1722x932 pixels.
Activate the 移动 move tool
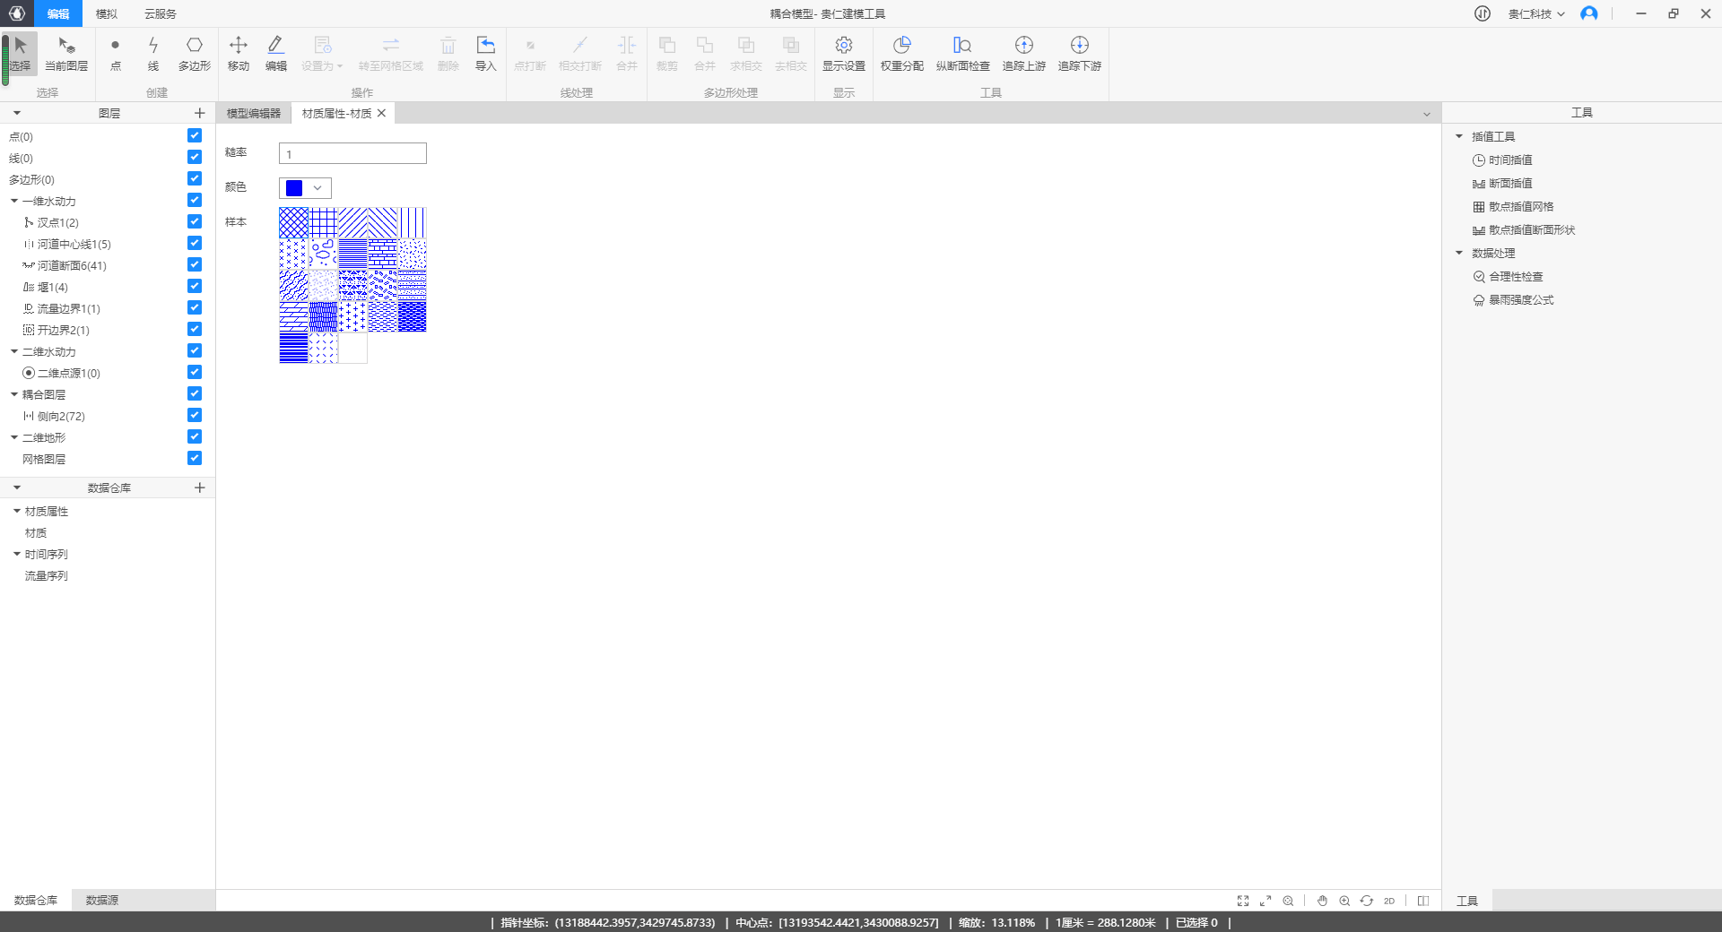coord(239,54)
